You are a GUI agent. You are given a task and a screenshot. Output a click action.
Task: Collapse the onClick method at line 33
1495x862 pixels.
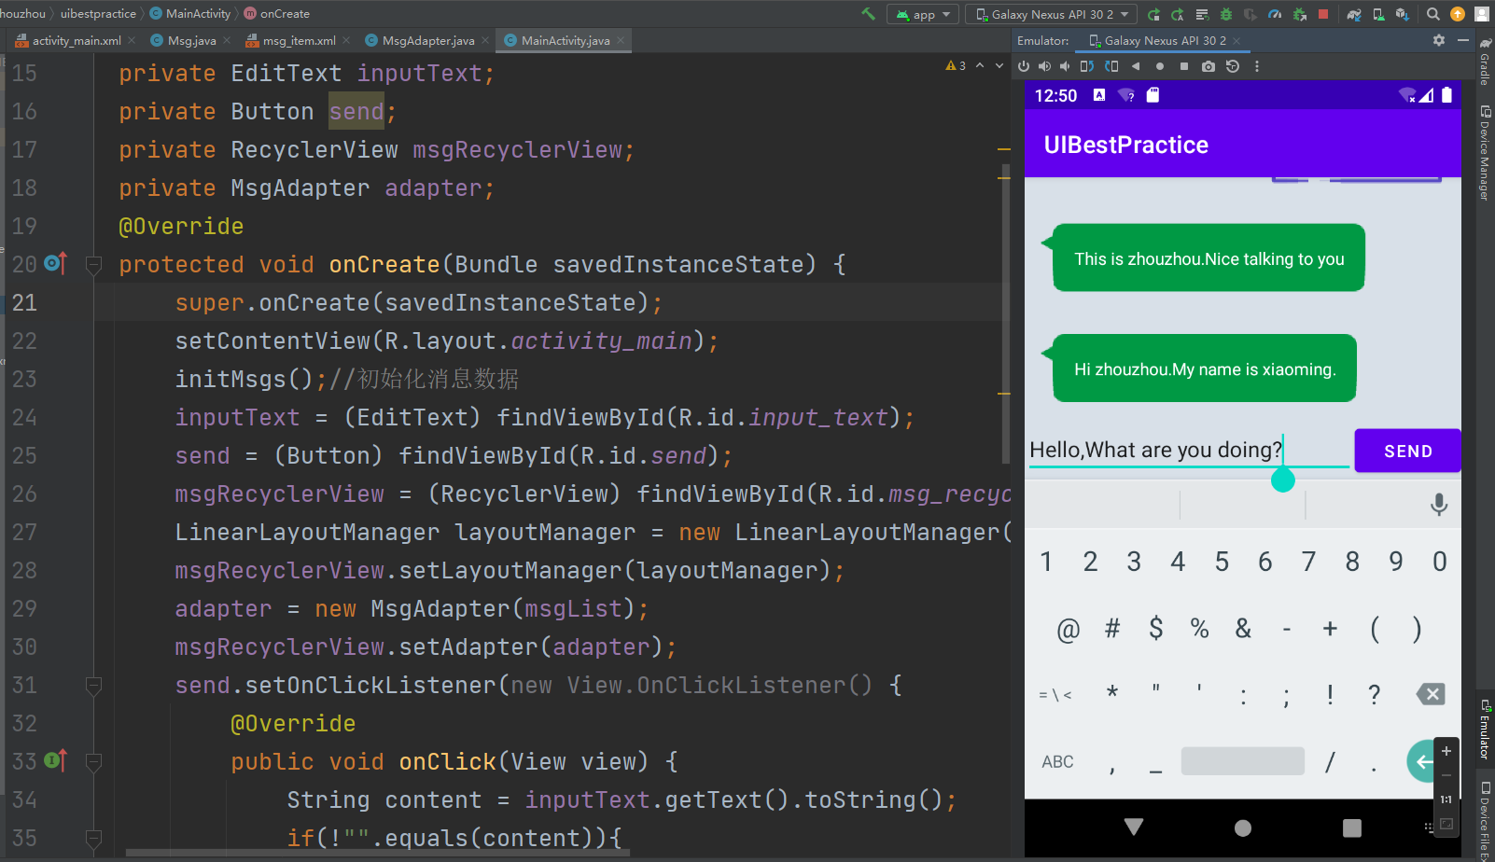[x=93, y=762]
